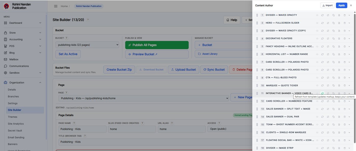356x151 pixels.
Task: Click the help icon beside Site Builder (13/20)
Action: pos(88,20)
